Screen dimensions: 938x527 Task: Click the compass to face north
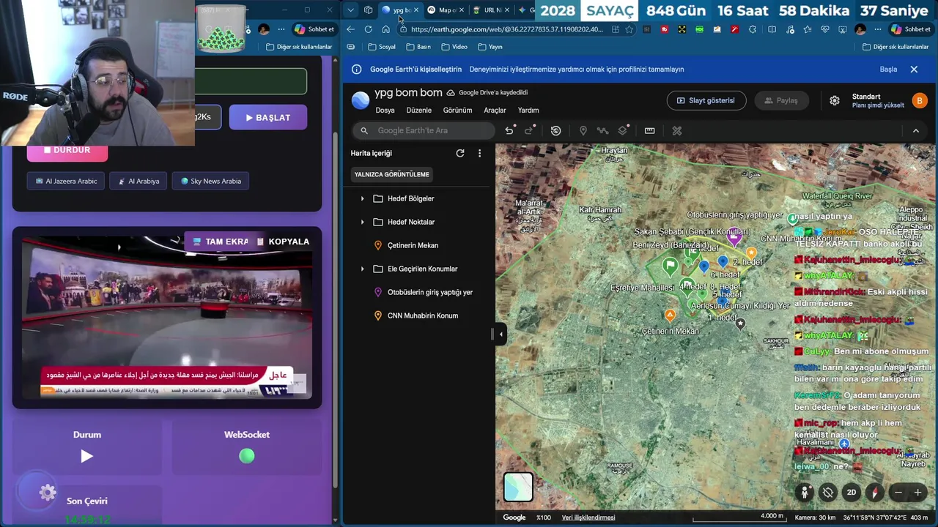click(874, 493)
